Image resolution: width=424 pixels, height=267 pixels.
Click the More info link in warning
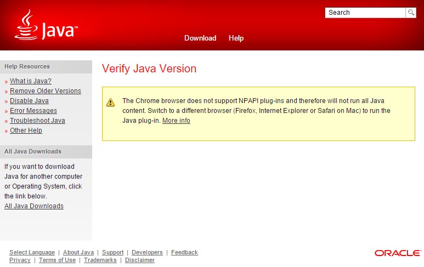tap(176, 121)
